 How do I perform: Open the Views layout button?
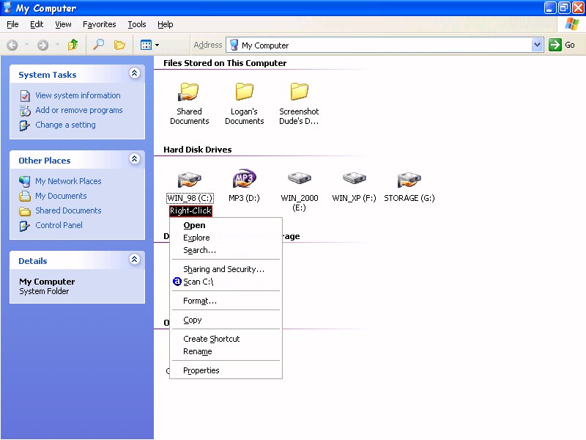coord(146,45)
